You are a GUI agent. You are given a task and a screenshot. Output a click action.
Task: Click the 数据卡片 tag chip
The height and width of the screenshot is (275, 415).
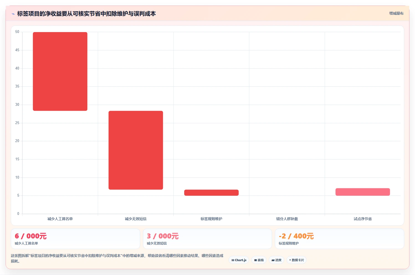click(x=296, y=260)
